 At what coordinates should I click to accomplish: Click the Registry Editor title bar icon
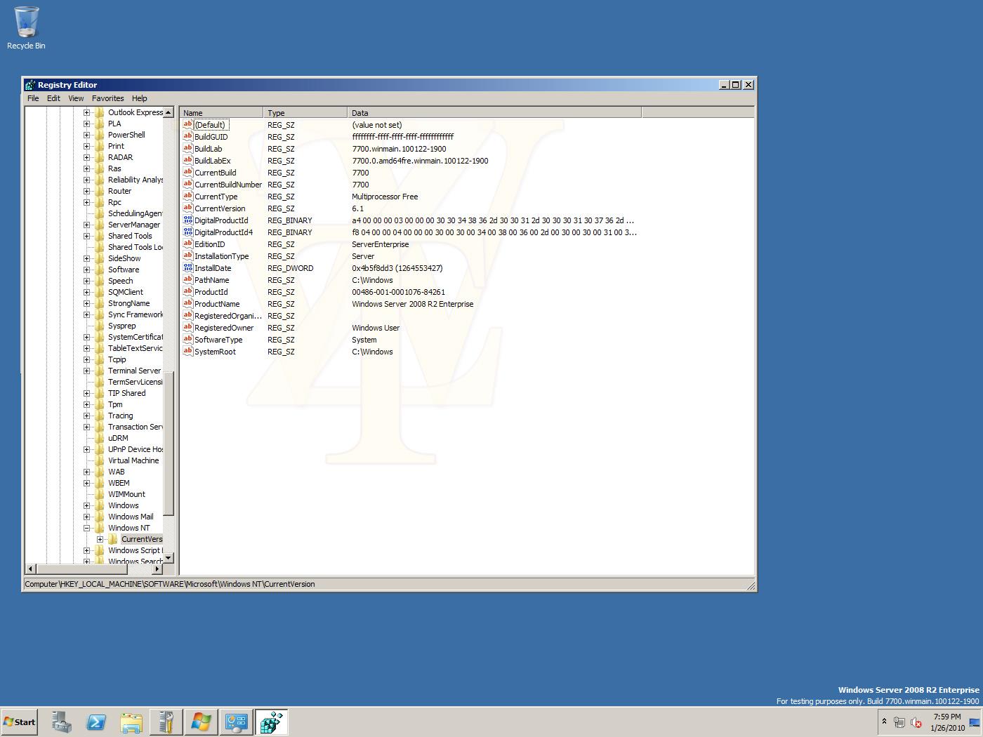pos(30,85)
